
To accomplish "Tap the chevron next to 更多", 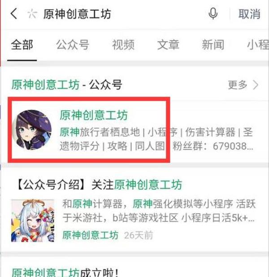I will coord(256,85).
